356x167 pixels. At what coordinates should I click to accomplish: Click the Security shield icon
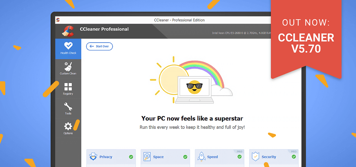[x=256, y=157]
